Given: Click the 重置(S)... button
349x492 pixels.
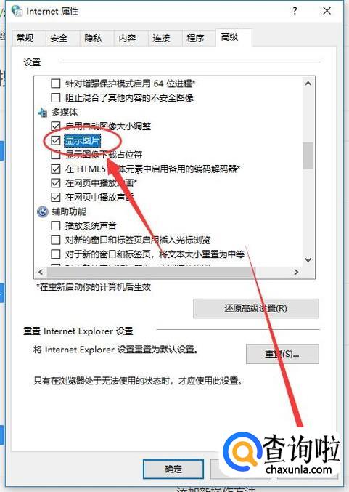Looking at the screenshot, I should tap(282, 354).
